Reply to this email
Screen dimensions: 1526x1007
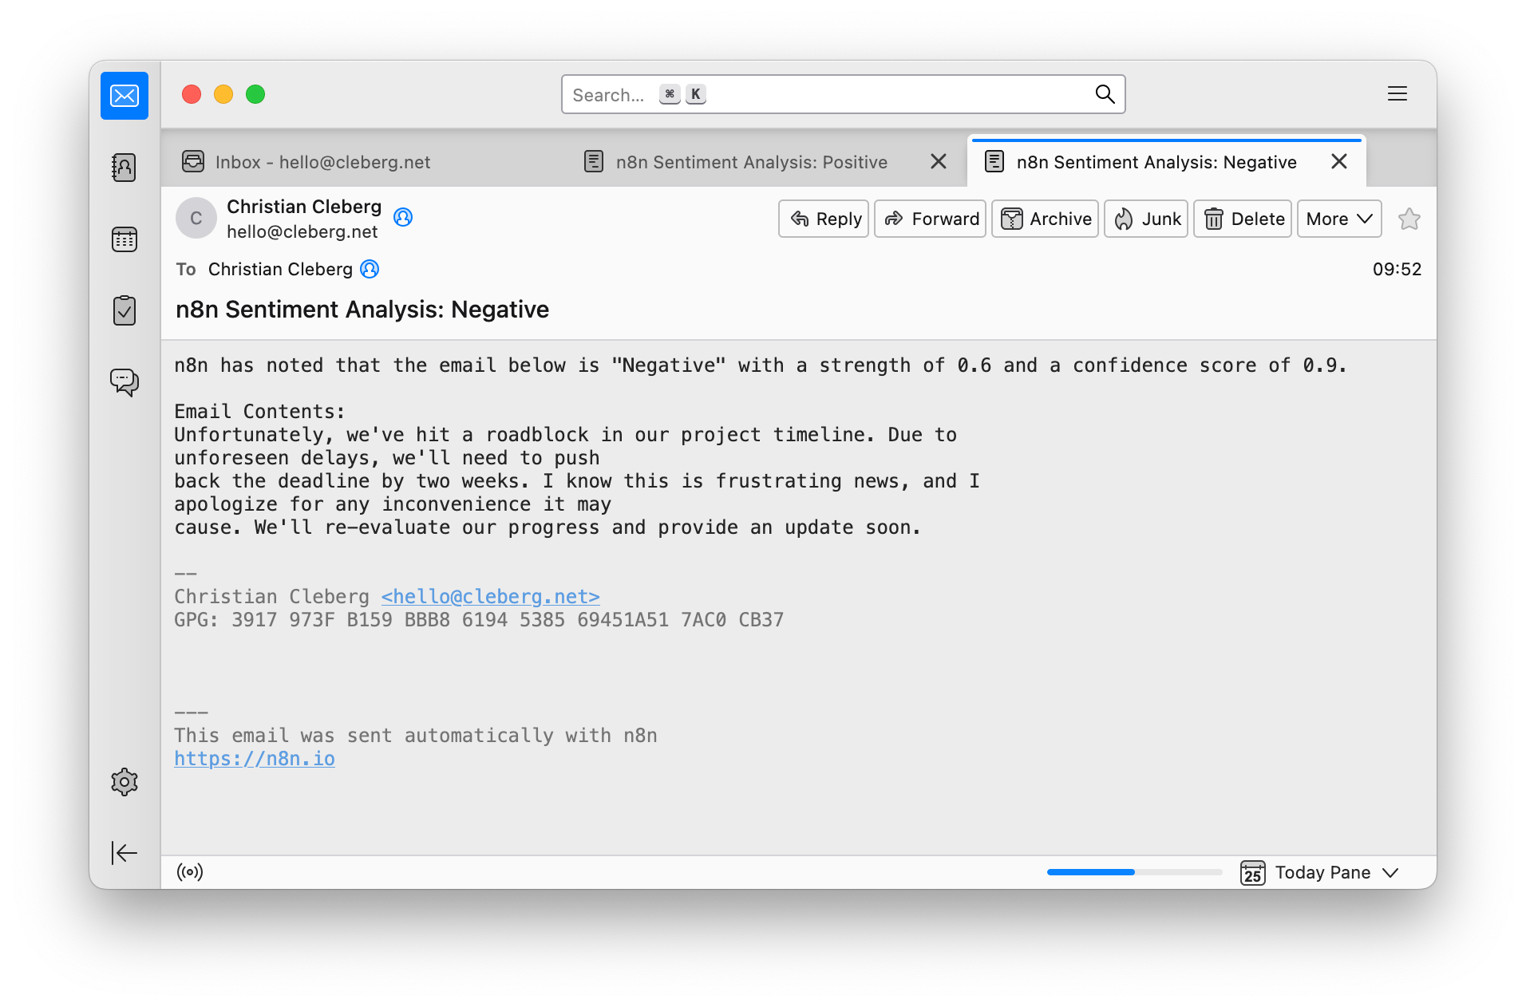824,219
